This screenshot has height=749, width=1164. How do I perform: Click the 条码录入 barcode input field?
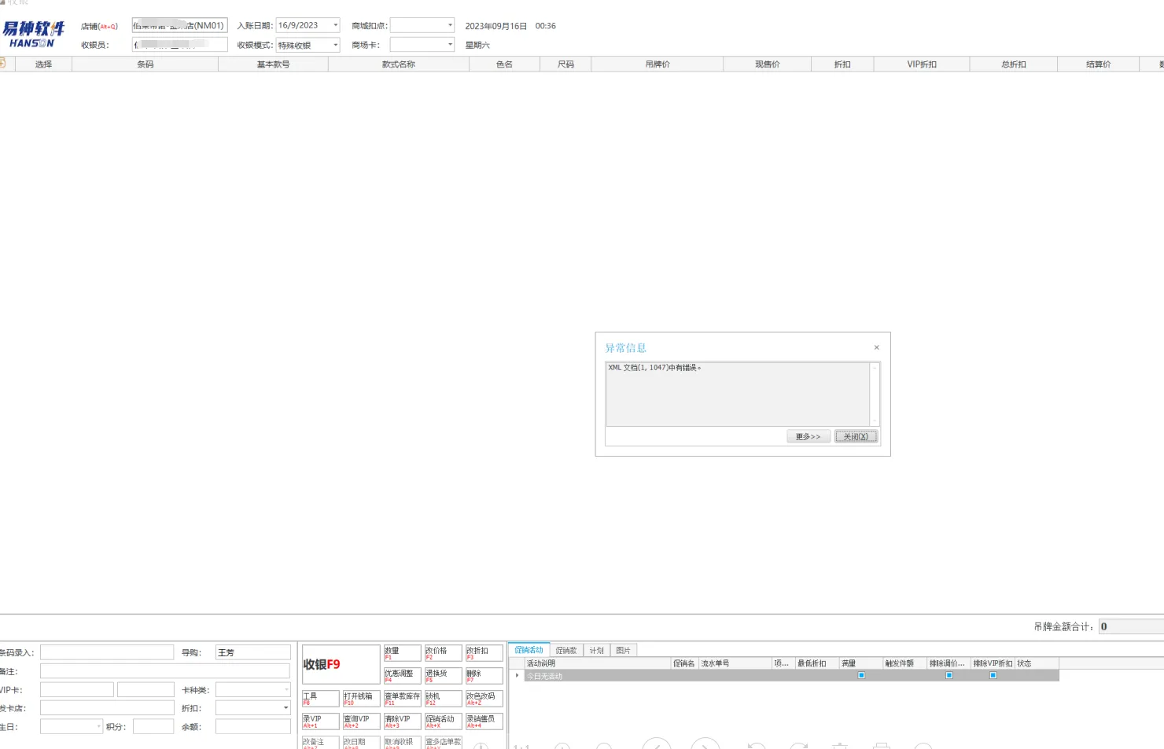[x=107, y=652]
